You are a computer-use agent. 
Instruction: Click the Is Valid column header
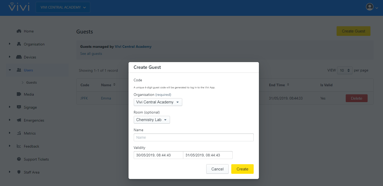[x=326, y=85]
